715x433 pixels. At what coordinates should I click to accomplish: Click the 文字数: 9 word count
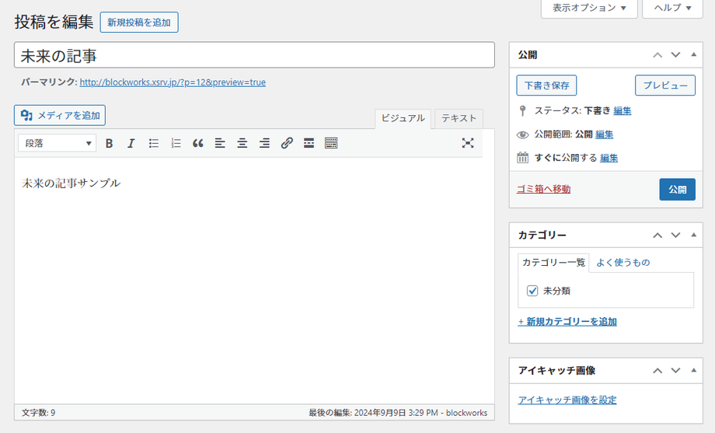[x=38, y=413]
